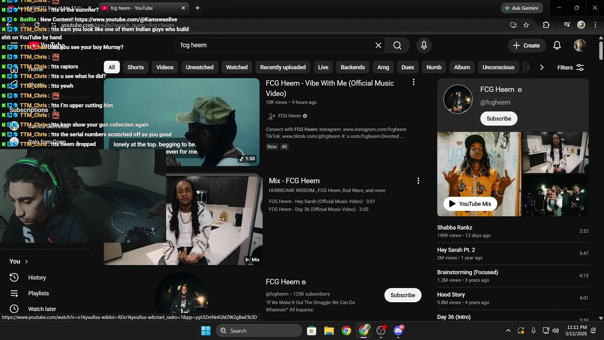Open more actions for Vibe With Me video

[x=413, y=82]
